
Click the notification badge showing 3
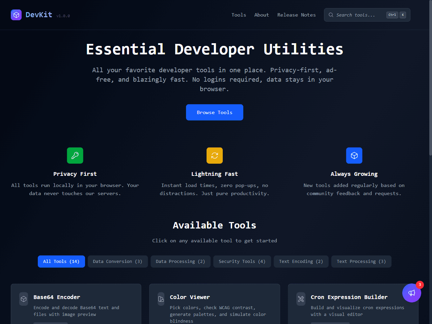coord(420,285)
